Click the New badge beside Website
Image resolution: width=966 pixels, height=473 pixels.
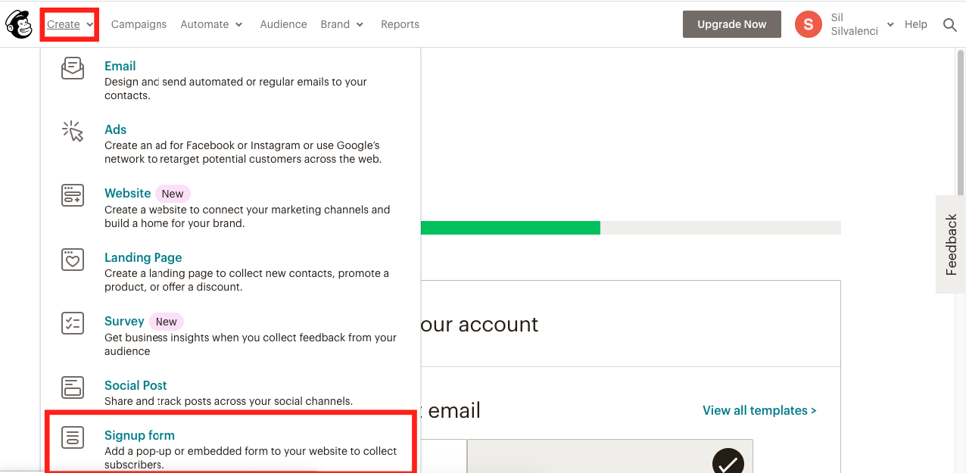point(173,194)
